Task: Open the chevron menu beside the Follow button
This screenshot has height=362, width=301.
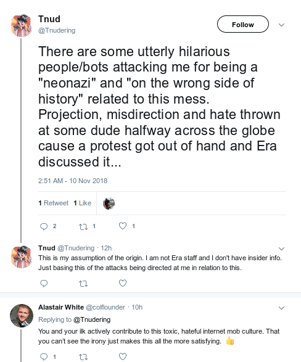Action: tap(281, 25)
